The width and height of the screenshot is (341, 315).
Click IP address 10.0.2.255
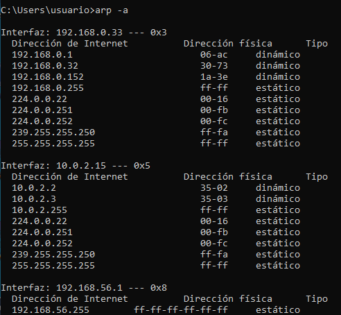click(x=40, y=210)
